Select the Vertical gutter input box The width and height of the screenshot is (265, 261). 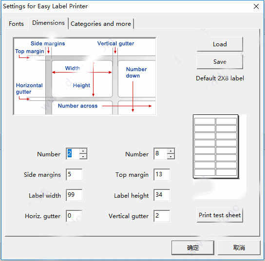162,216
